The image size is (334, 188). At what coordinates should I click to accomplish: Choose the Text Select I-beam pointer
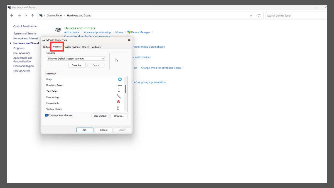click(119, 90)
